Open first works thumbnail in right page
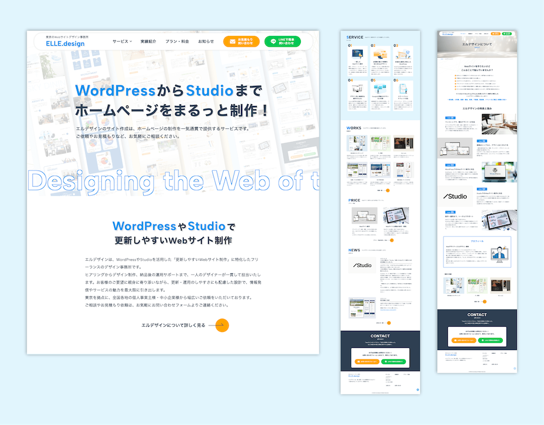 click(x=454, y=286)
